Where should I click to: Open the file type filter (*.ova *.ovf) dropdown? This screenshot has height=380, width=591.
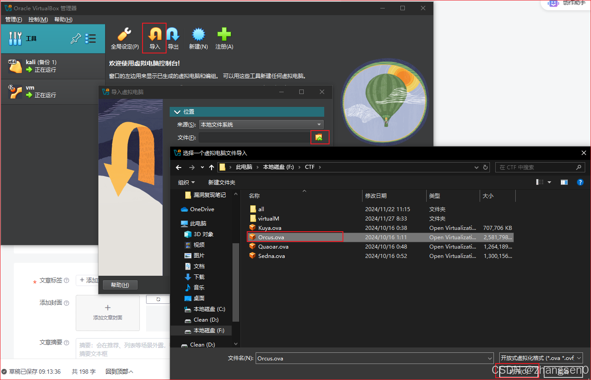coord(541,358)
